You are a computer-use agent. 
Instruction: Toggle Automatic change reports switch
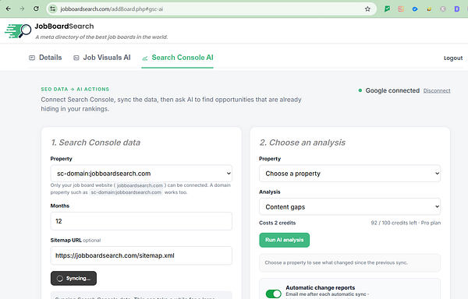coord(274,294)
